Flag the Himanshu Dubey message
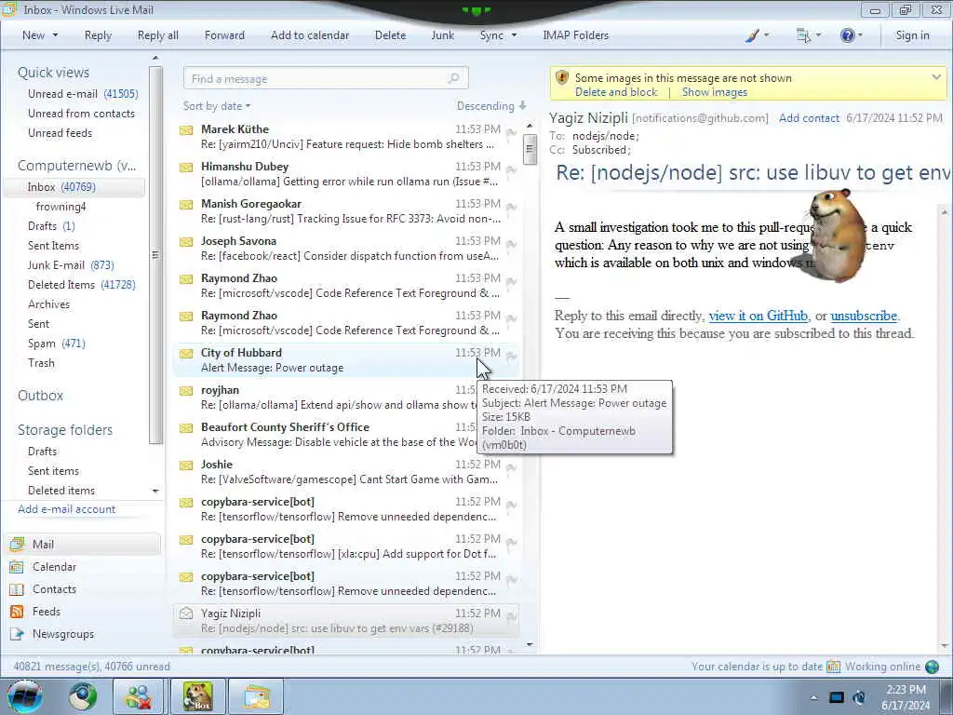This screenshot has height=715, width=953. (511, 169)
